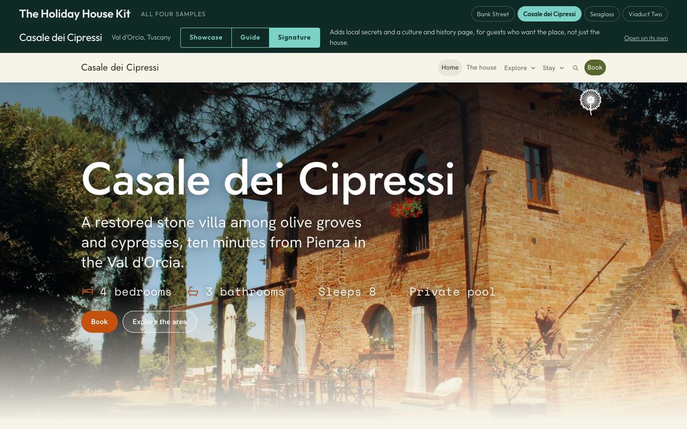The height and width of the screenshot is (429, 687).
Task: Click the Private pool text
Action: (x=452, y=292)
